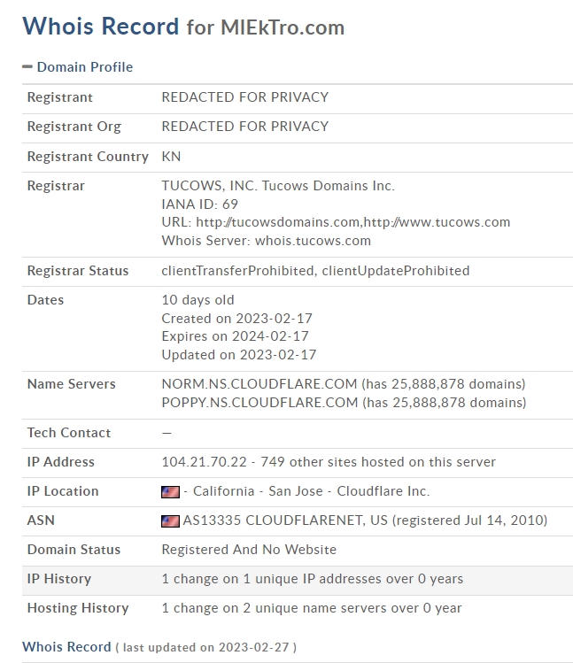Click whois.tucows.com Whois Server text
This screenshot has height=663, width=573.
pyautogui.click(x=313, y=241)
